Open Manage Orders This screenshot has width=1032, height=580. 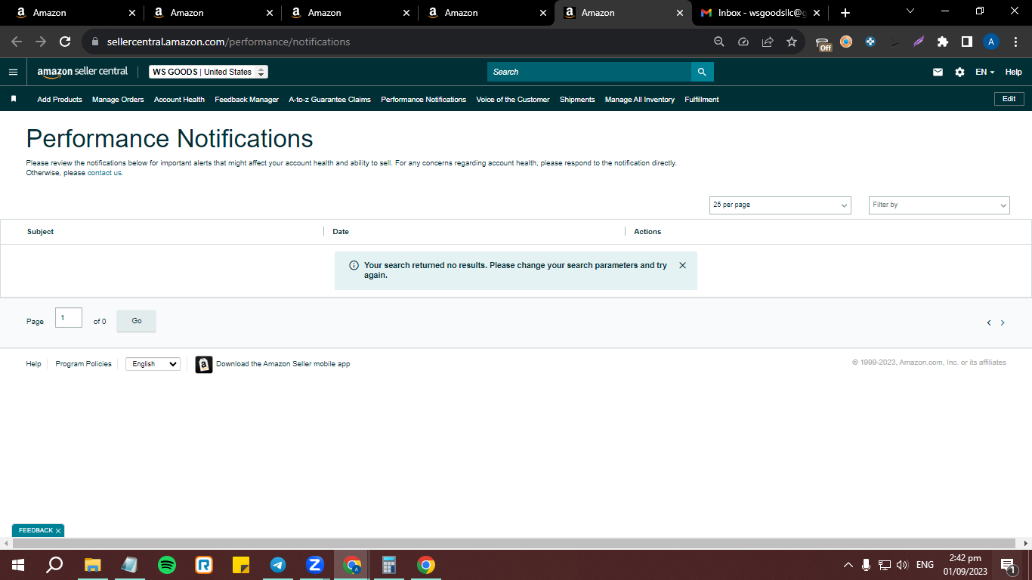coord(118,99)
